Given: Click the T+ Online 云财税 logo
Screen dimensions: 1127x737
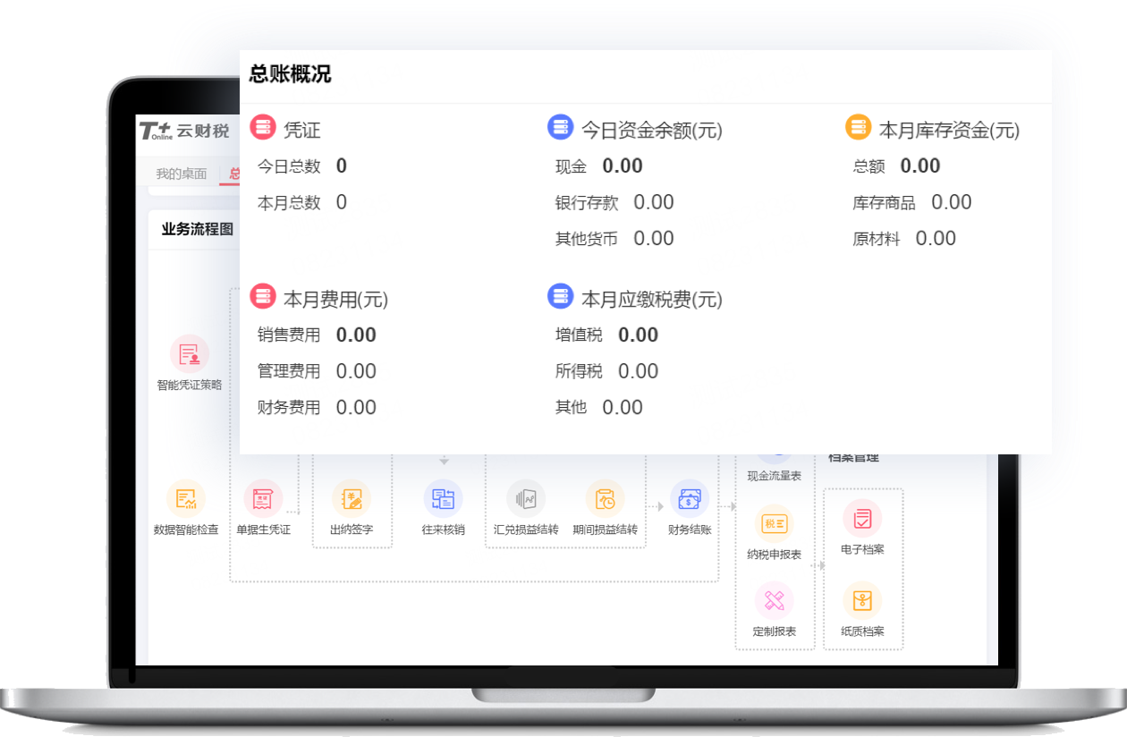Looking at the screenshot, I should 184,131.
